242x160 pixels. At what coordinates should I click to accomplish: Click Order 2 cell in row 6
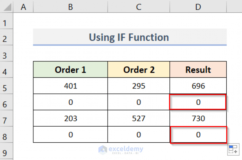pyautogui.click(x=139, y=102)
